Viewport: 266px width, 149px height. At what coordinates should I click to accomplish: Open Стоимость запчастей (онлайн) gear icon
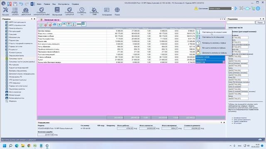[42, 11]
